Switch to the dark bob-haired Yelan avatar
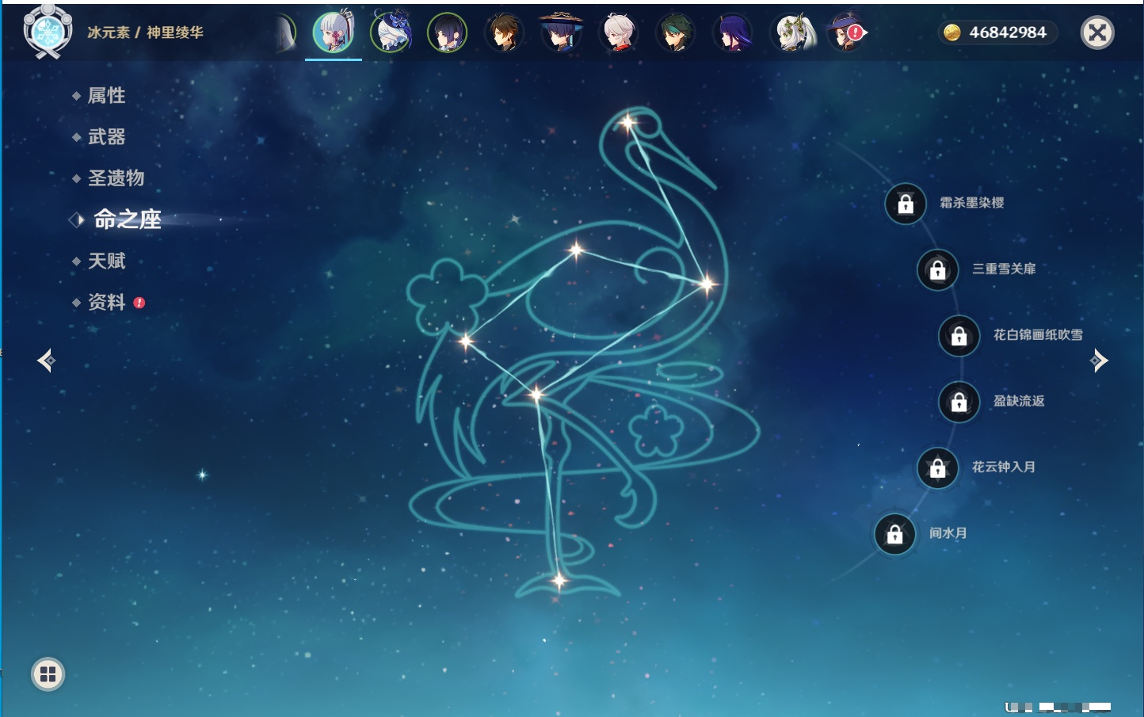 448,32
